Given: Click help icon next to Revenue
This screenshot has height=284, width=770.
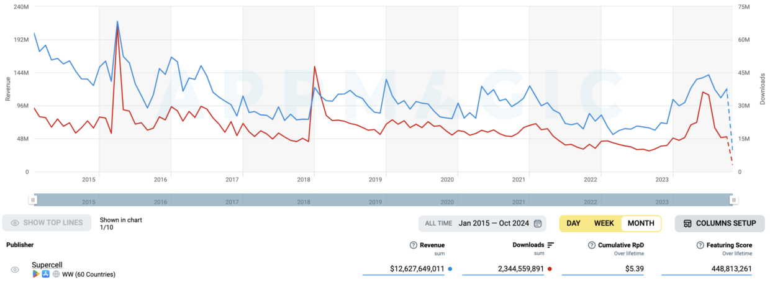Looking at the screenshot, I should click(414, 245).
